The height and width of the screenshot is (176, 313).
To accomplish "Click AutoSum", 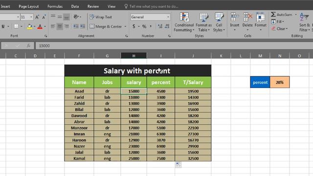I will [282, 15].
